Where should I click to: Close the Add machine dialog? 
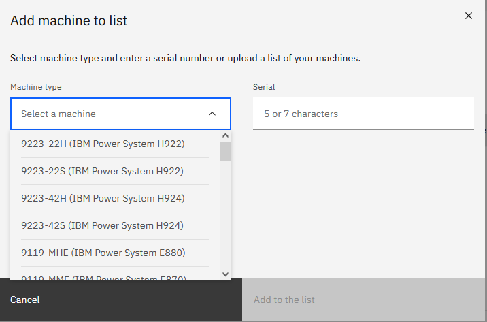468,16
